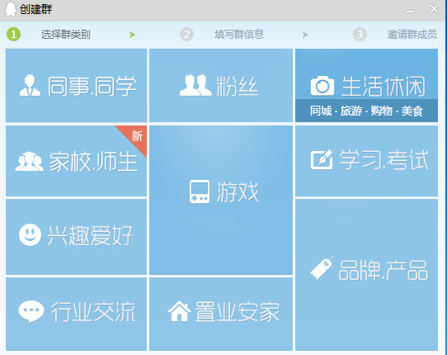Click the smiley face icon for 兴趣爱好
447x355 pixels.
coord(30,234)
